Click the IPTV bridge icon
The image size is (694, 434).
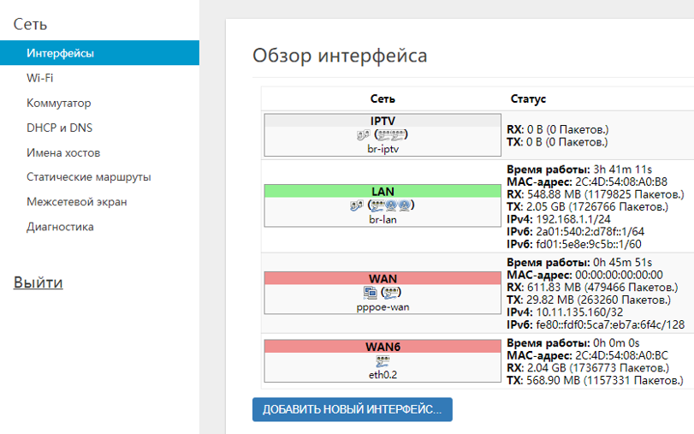[x=363, y=134]
